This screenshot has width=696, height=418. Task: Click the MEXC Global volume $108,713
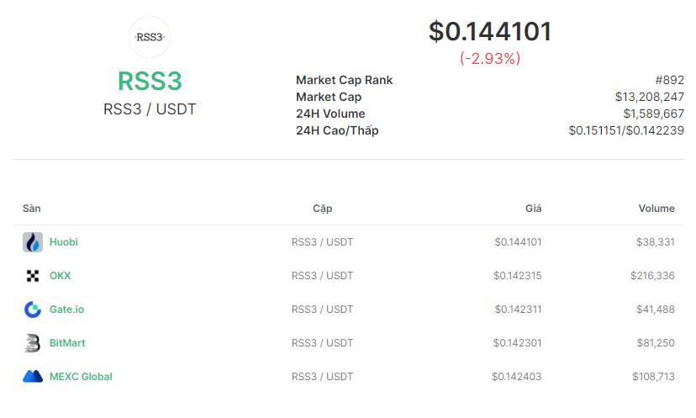[653, 377]
